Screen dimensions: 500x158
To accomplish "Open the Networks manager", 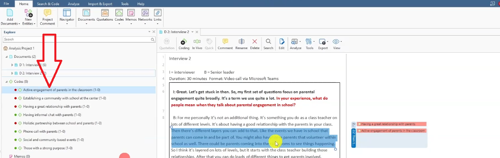I will (145, 17).
